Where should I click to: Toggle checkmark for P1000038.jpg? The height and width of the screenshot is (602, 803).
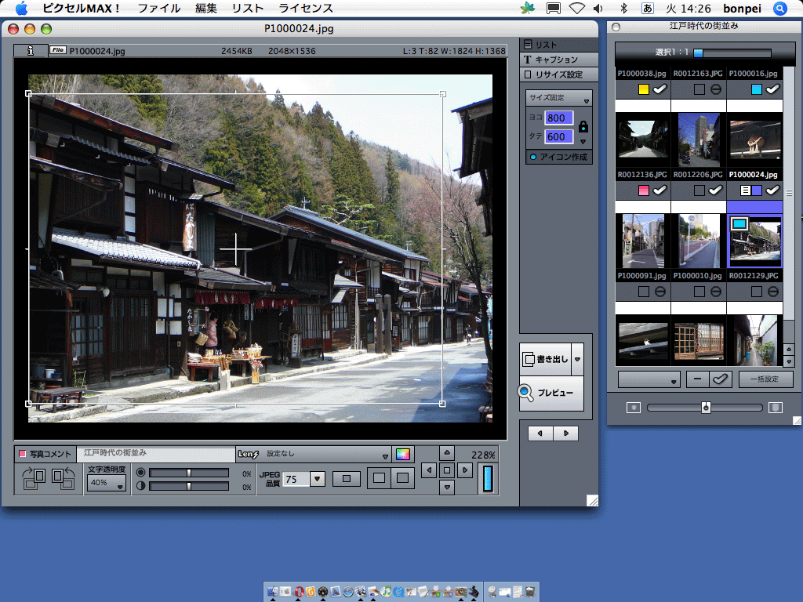(x=660, y=89)
